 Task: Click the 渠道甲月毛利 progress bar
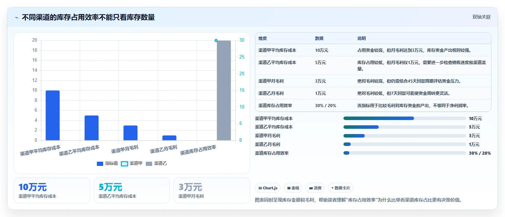[405, 136]
